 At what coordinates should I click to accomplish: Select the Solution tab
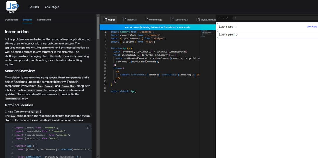click(x=27, y=20)
